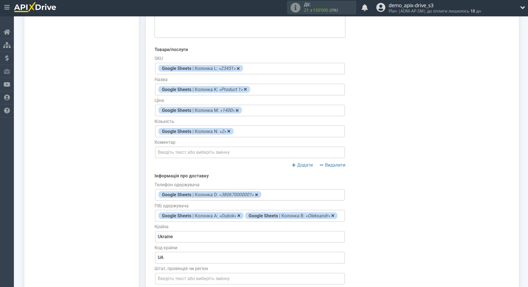Click the Штат, провінція чи регіон field

tap(250, 279)
